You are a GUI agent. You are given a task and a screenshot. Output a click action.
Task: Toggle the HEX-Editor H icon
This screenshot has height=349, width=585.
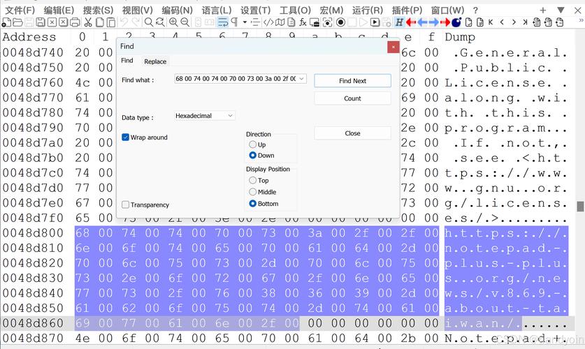click(399, 22)
